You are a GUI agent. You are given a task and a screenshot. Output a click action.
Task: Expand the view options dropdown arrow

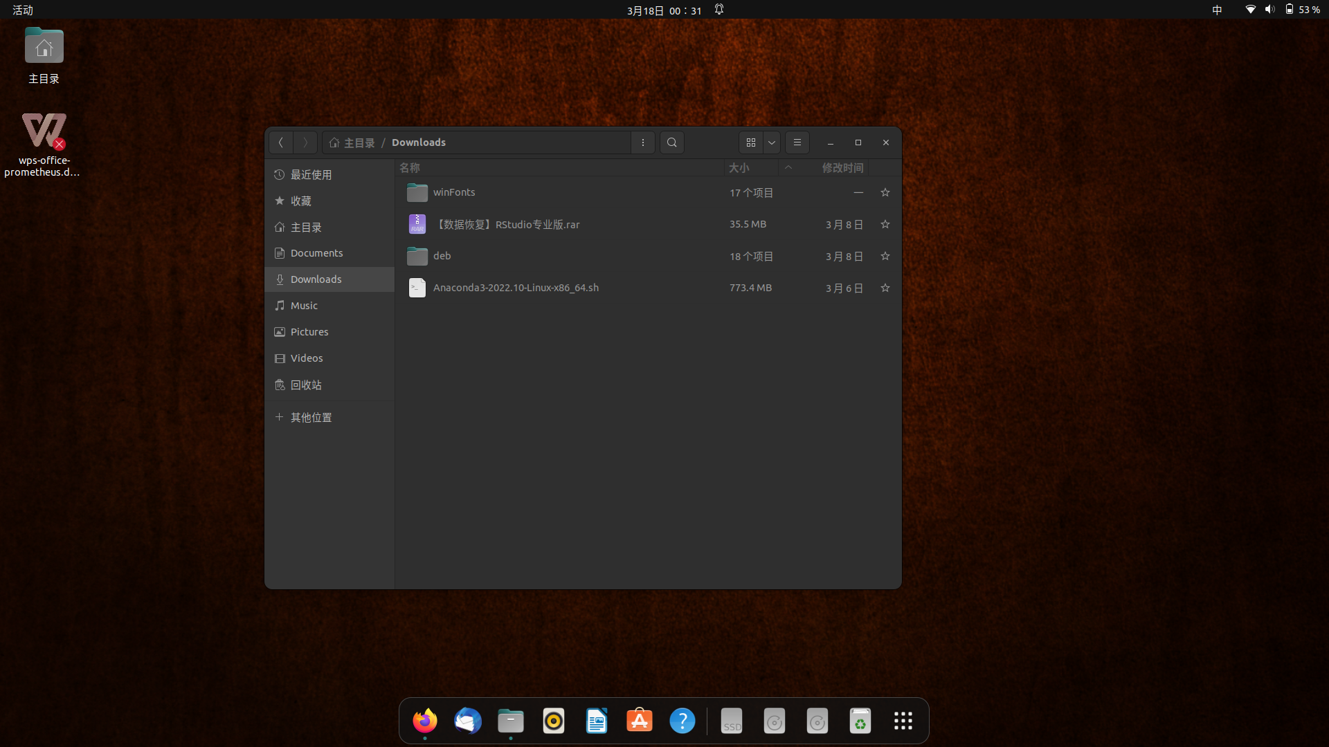[x=772, y=142]
